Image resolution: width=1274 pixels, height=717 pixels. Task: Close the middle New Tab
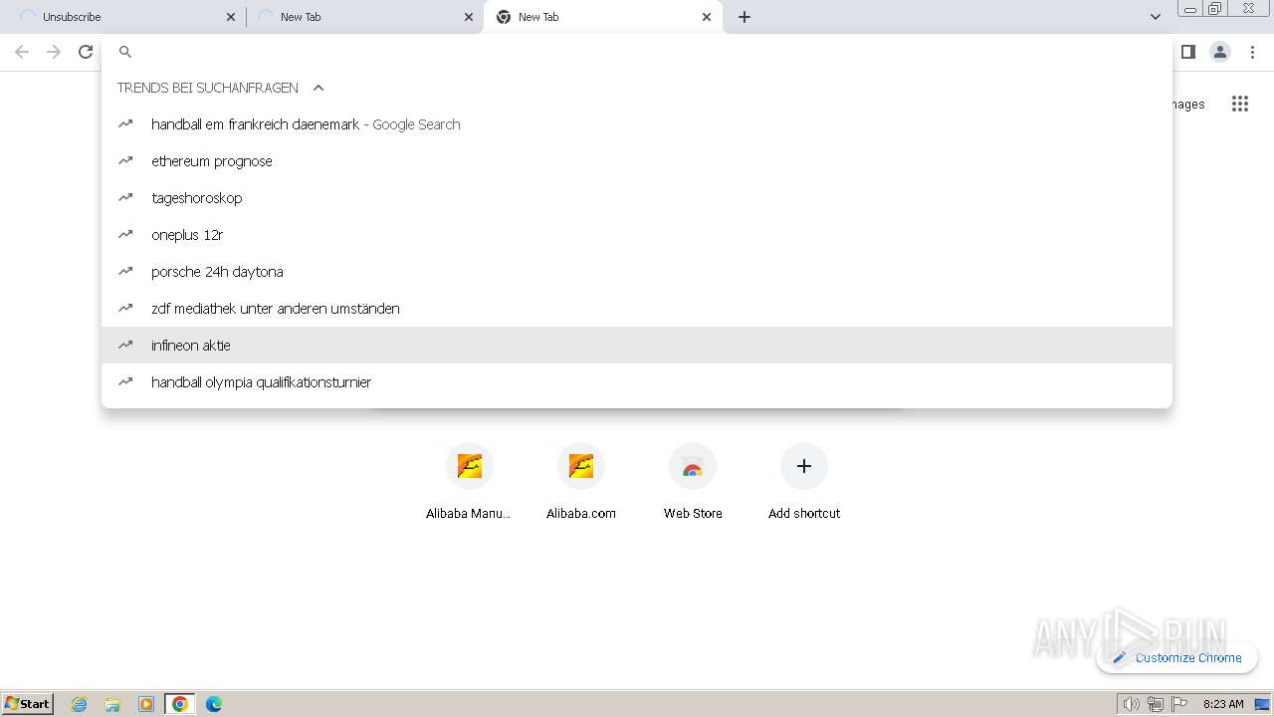pyautogui.click(x=469, y=17)
